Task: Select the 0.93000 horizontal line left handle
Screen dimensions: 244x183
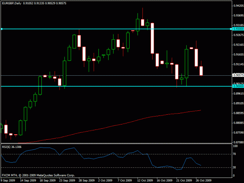Action: 2,29
